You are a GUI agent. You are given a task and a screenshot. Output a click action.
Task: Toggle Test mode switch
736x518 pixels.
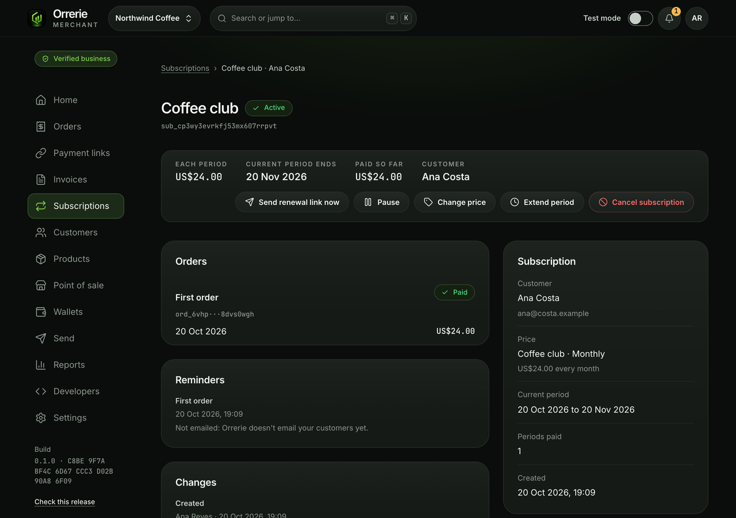click(x=640, y=18)
